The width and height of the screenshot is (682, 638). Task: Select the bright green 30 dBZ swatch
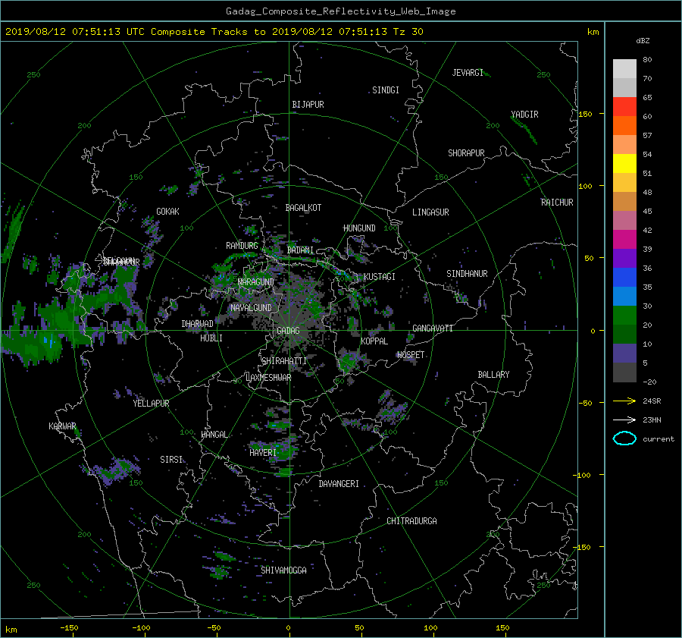click(624, 316)
